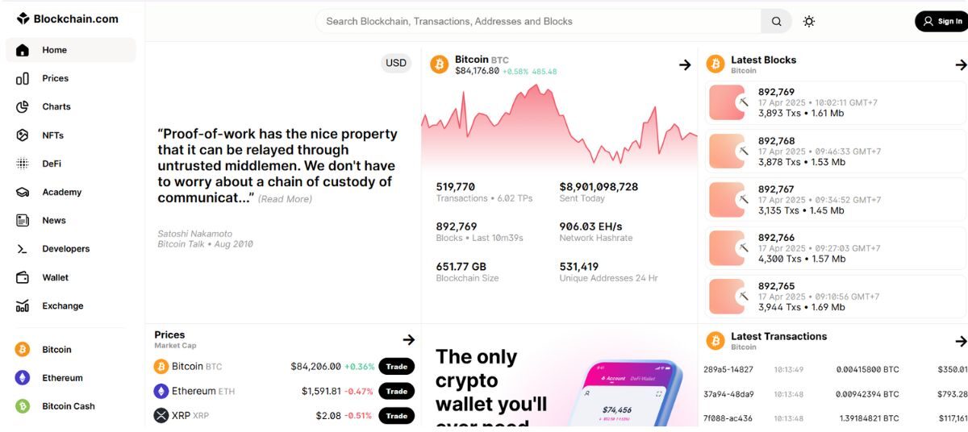Switch the USD currency selector
Viewport: 968px width, 432px height.
click(396, 63)
